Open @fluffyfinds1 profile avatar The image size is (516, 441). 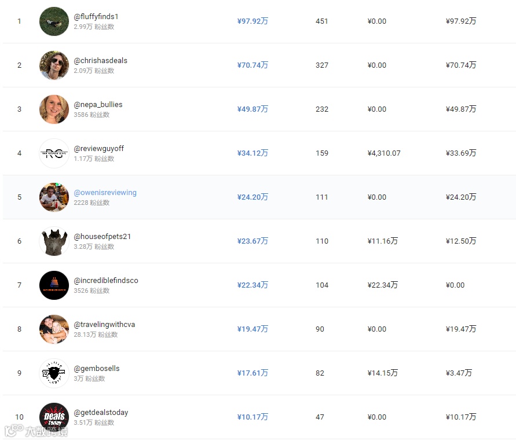tap(54, 21)
